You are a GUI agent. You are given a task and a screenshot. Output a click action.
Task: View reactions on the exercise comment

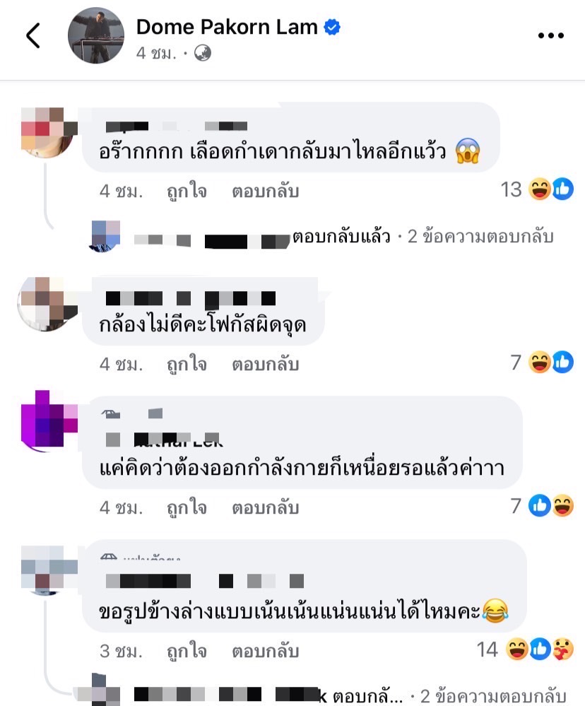coord(542,505)
